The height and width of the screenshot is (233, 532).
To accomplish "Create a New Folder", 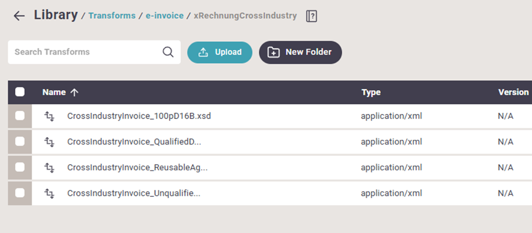I will (300, 52).
